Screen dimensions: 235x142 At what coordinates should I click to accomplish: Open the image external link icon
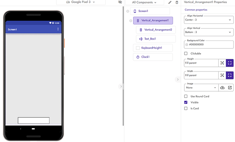(230, 88)
